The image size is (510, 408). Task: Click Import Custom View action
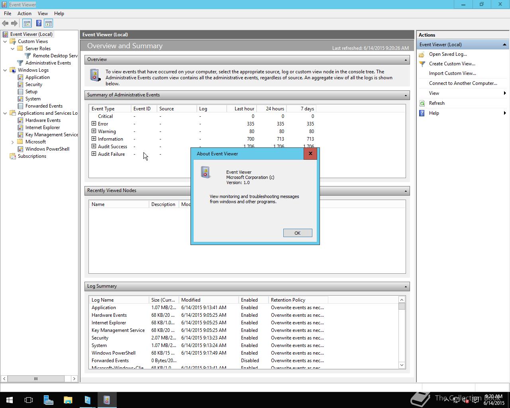click(452, 73)
